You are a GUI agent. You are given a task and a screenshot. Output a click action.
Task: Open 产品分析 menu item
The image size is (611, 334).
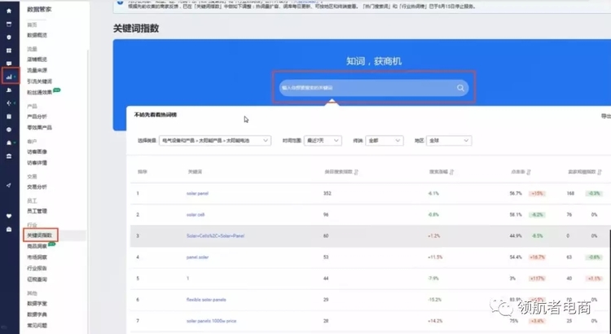(x=37, y=116)
